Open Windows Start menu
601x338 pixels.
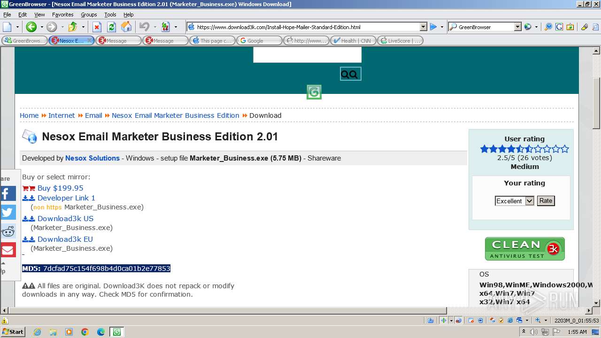(x=13, y=332)
